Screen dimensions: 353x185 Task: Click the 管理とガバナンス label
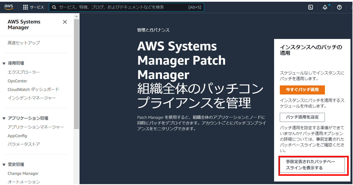(153, 30)
